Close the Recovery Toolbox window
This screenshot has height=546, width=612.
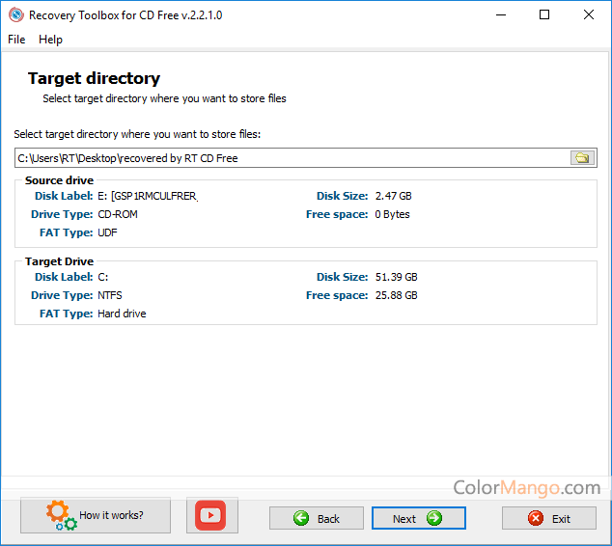589,15
